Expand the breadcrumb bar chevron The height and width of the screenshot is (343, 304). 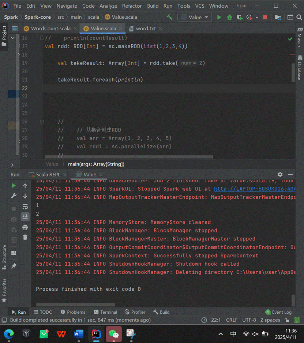[x=12, y=165]
